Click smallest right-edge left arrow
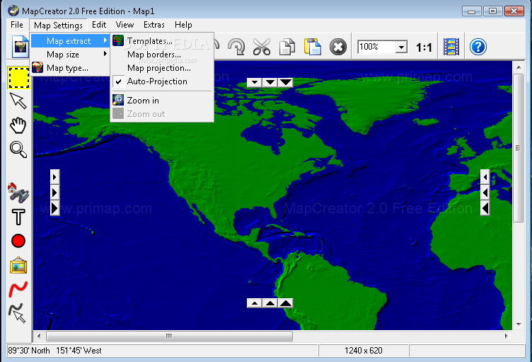532x362 pixels. [485, 177]
